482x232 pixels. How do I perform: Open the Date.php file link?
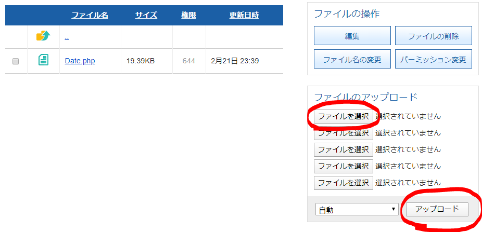click(80, 61)
